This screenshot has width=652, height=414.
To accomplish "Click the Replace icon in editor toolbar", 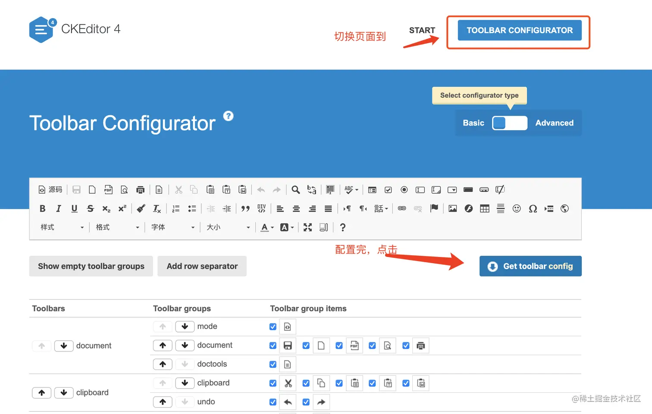I will [x=312, y=190].
